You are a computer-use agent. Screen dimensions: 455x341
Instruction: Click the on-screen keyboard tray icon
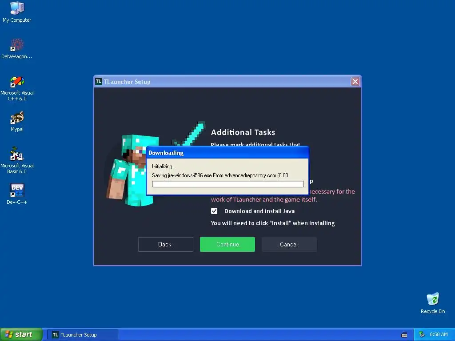(x=404, y=335)
